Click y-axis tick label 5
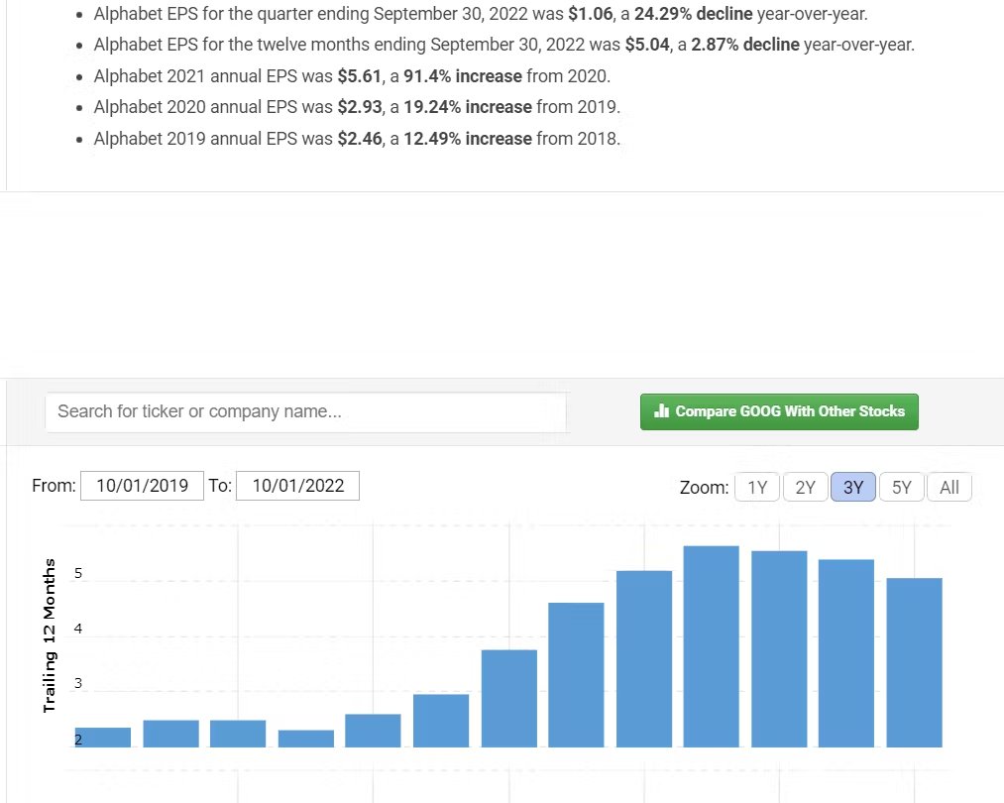This screenshot has height=803, width=1004. (78, 573)
